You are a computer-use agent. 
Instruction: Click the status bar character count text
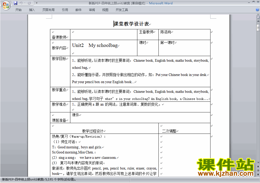[x=39, y=179]
